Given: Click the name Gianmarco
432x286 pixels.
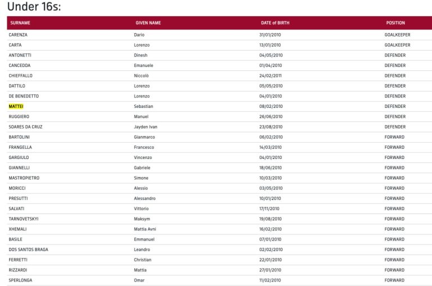Looking at the screenshot, I should (145, 137).
